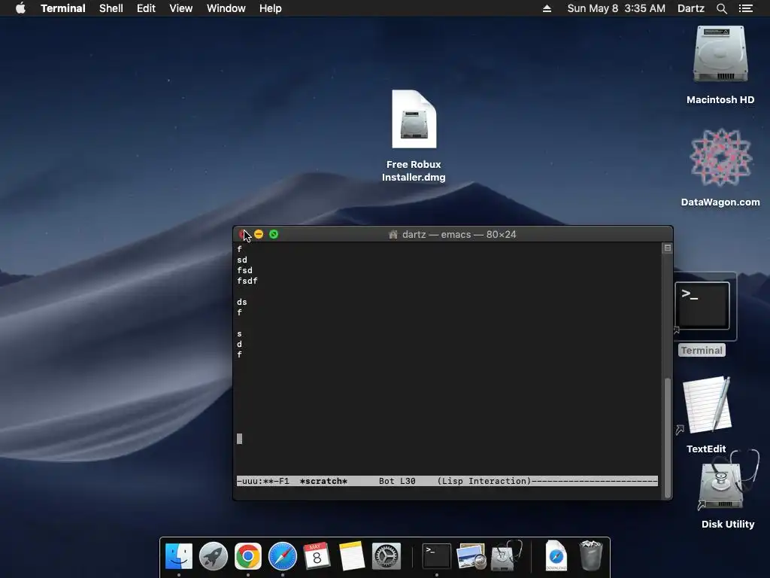Minimize the emacs Terminal window
The image size is (770, 578).
click(259, 235)
